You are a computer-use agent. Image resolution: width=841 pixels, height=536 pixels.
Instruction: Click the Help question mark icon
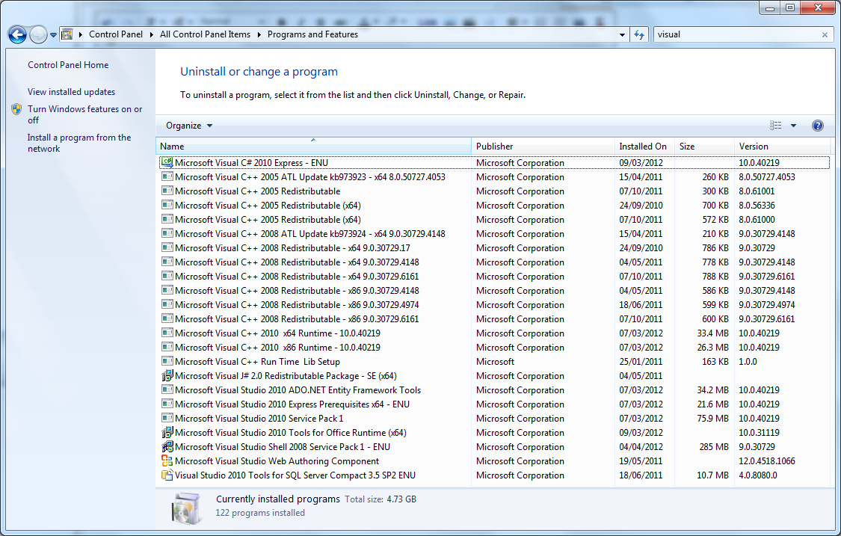[817, 126]
